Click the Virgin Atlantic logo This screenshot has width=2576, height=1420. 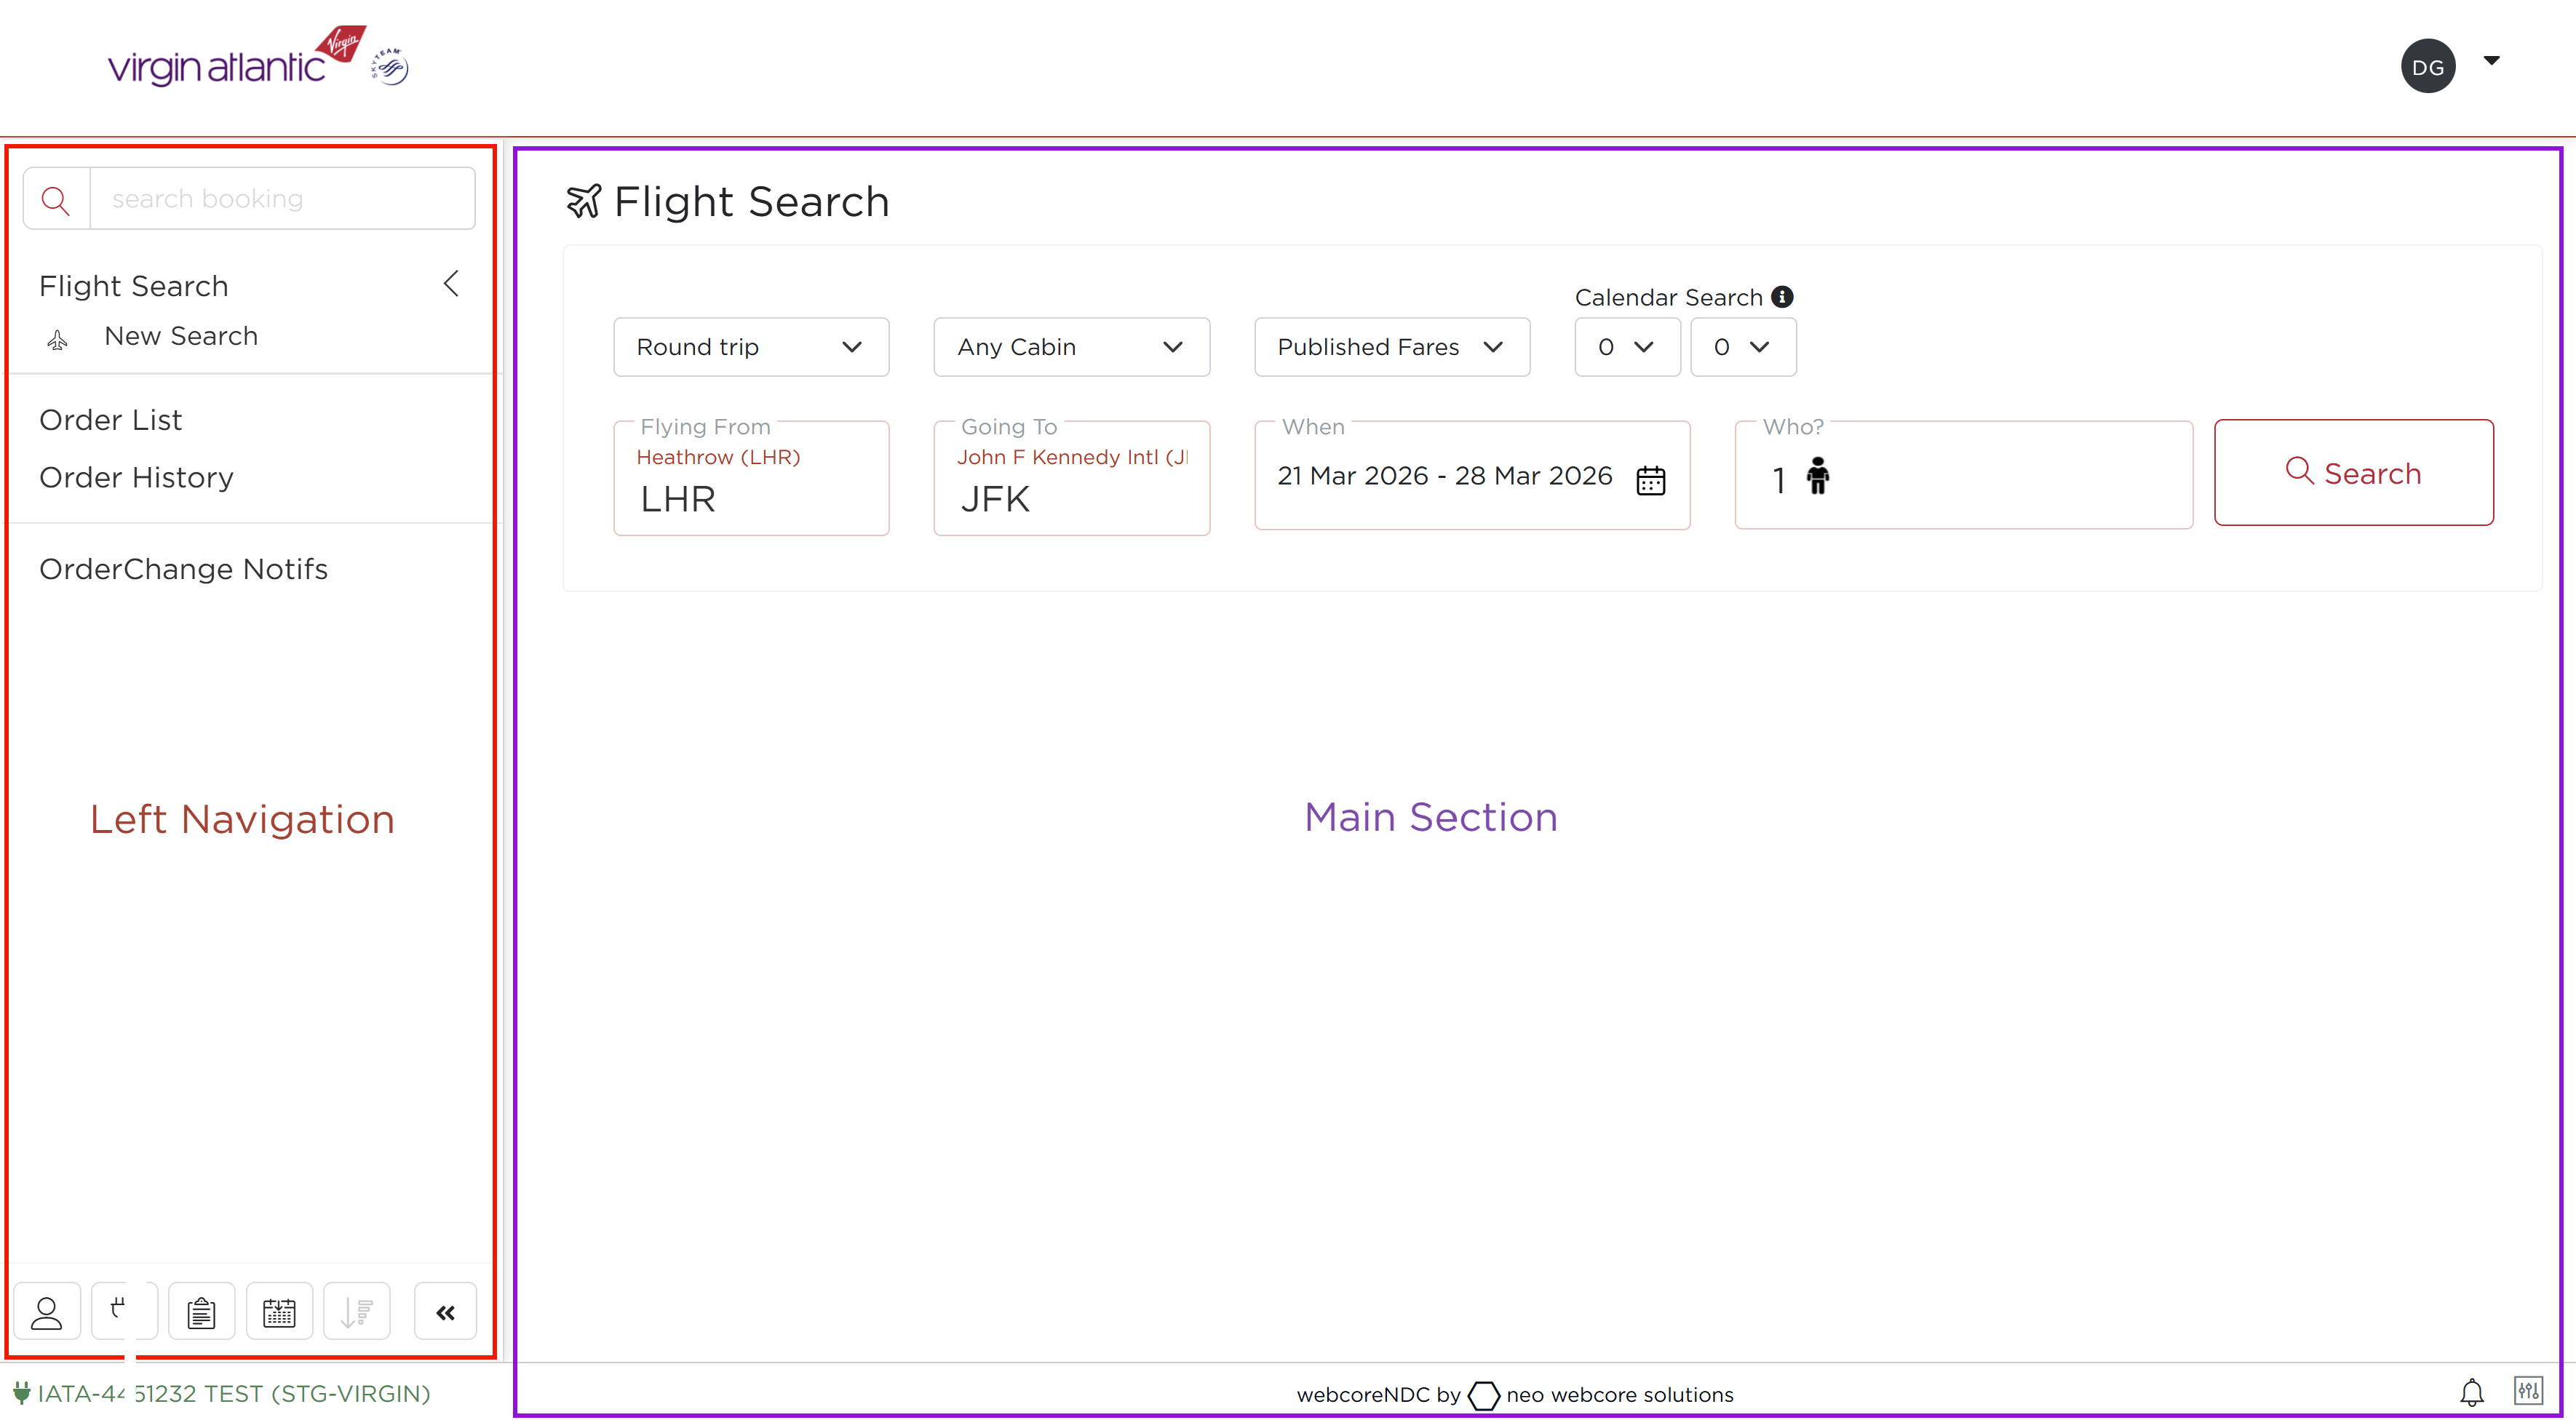coord(237,57)
